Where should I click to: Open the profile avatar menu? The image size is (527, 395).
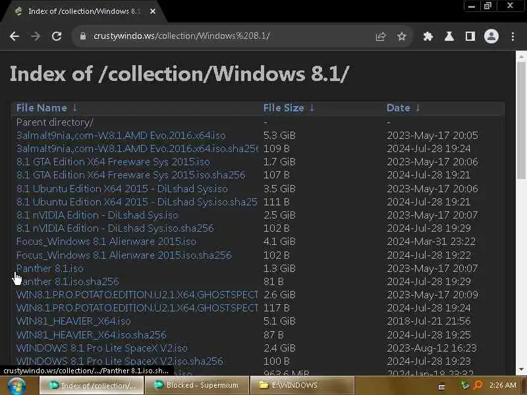(x=491, y=36)
